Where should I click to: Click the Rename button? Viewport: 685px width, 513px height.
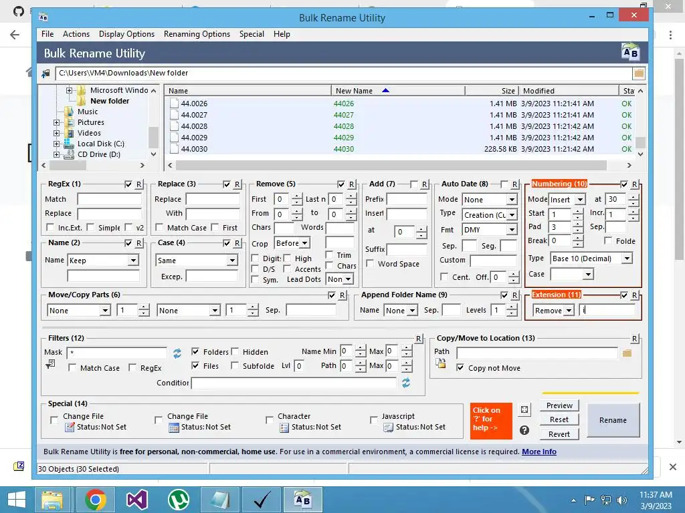tap(613, 420)
